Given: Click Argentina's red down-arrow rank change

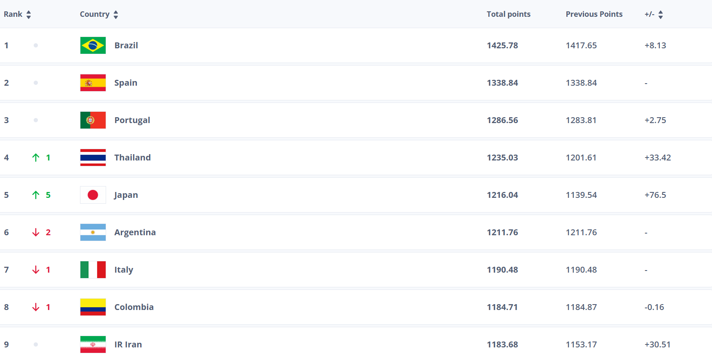Looking at the screenshot, I should coord(36,232).
